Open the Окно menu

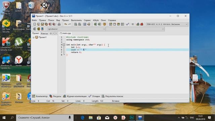[103, 20]
